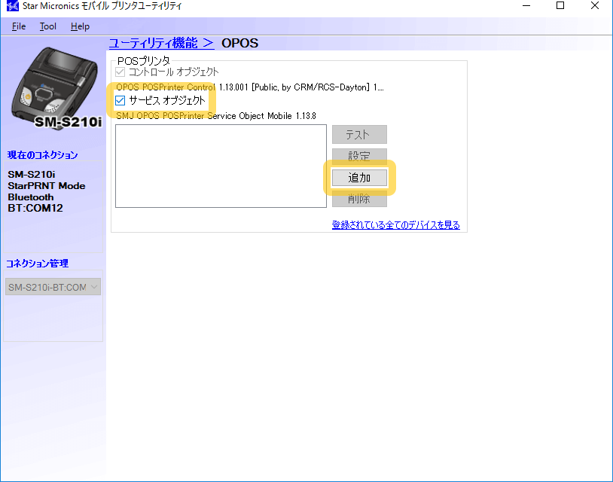Click the OPOS POSPrinter Control version text
613x482 pixels.
(249, 87)
